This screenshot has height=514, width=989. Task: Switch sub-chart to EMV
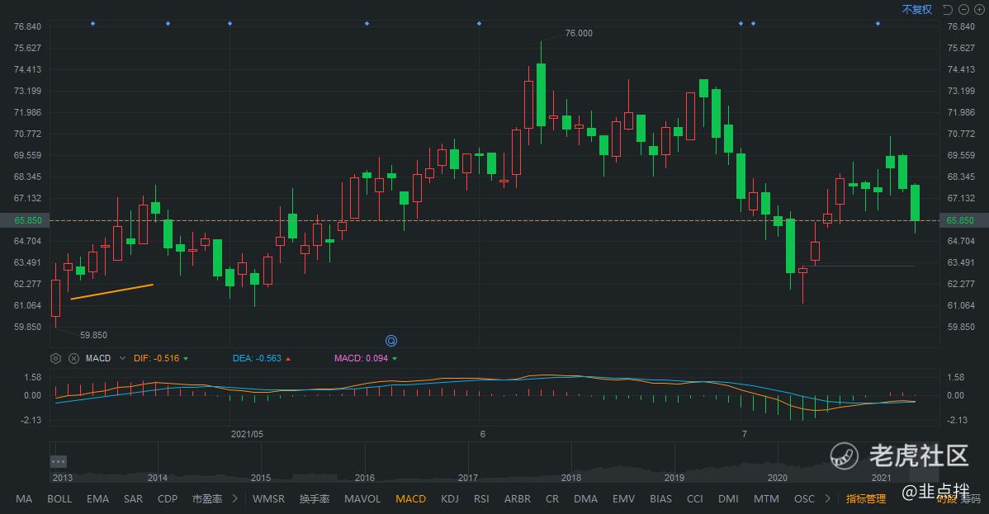pyautogui.click(x=623, y=499)
